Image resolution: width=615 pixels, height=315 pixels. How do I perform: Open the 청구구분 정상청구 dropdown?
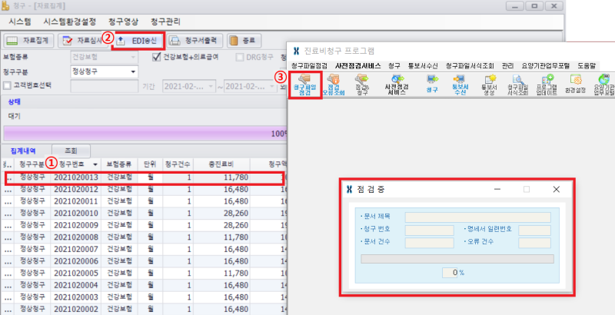(x=133, y=71)
